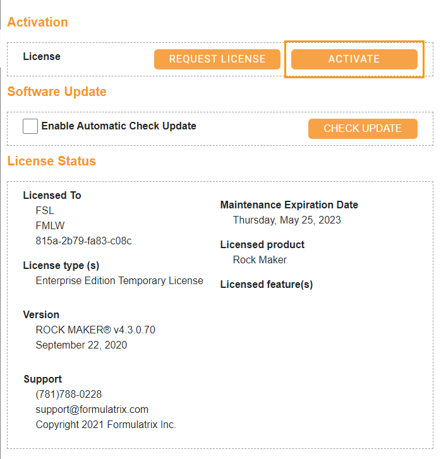The image size is (446, 459).
Task: Click the 'Copyright 2021 Formulatrix Inc.' text
Action: (x=106, y=424)
